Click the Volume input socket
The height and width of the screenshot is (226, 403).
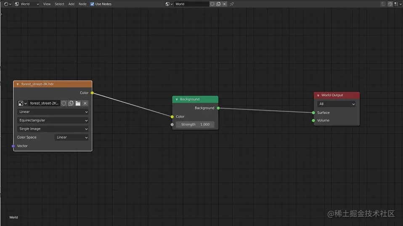(313, 120)
